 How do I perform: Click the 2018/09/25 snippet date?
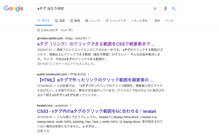44,86
